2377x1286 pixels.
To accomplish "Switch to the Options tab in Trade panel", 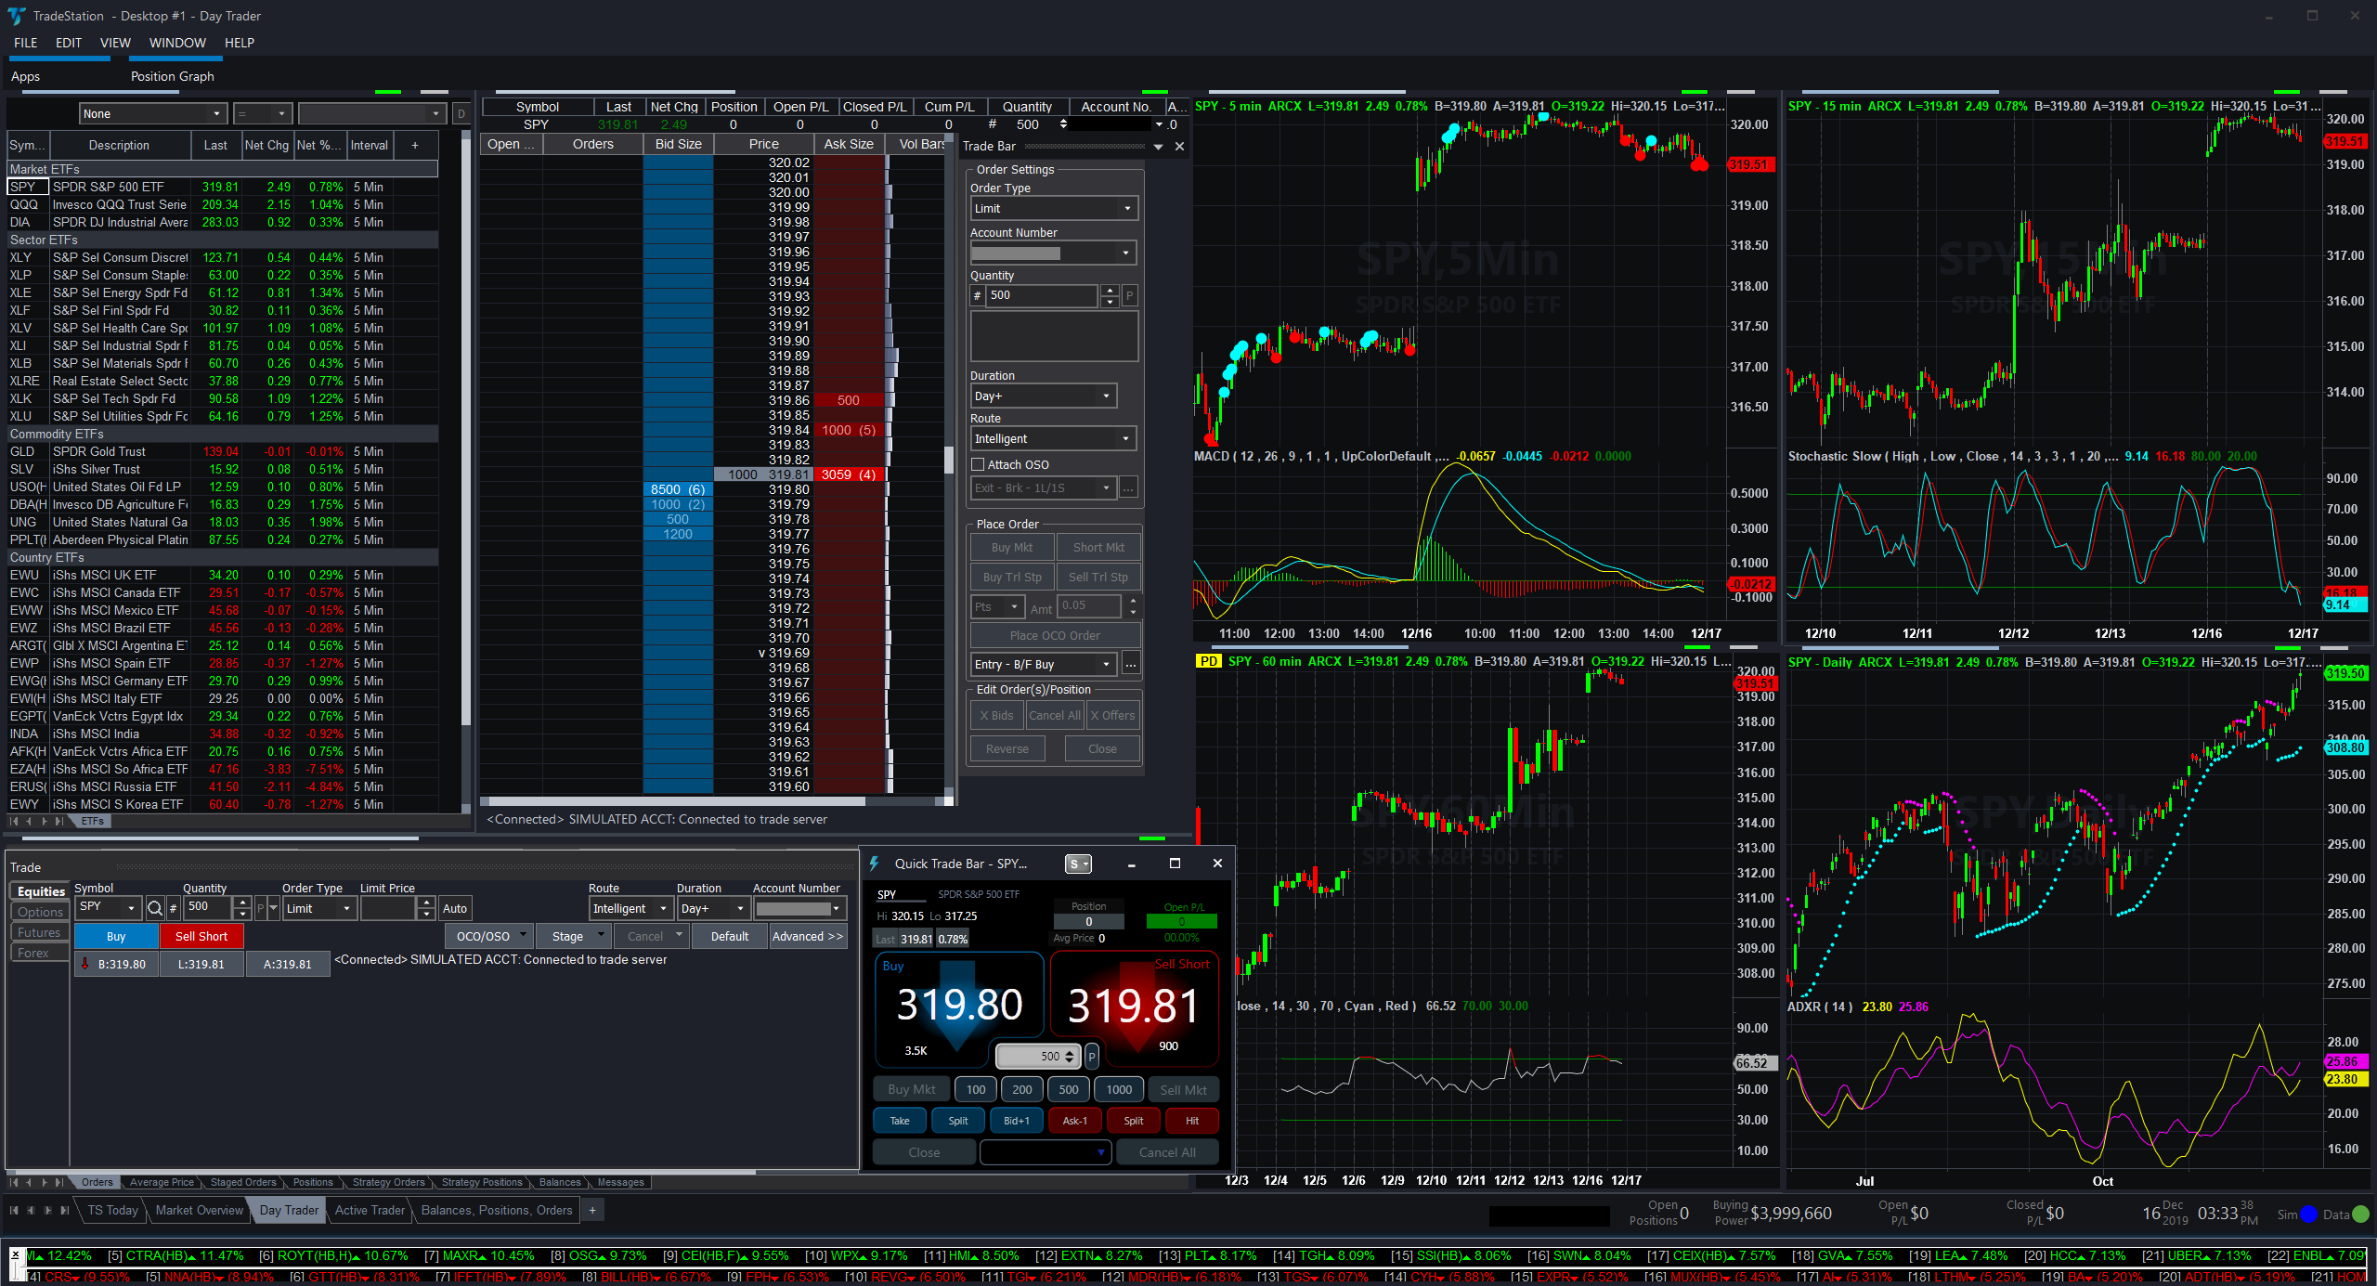I will click(40, 912).
